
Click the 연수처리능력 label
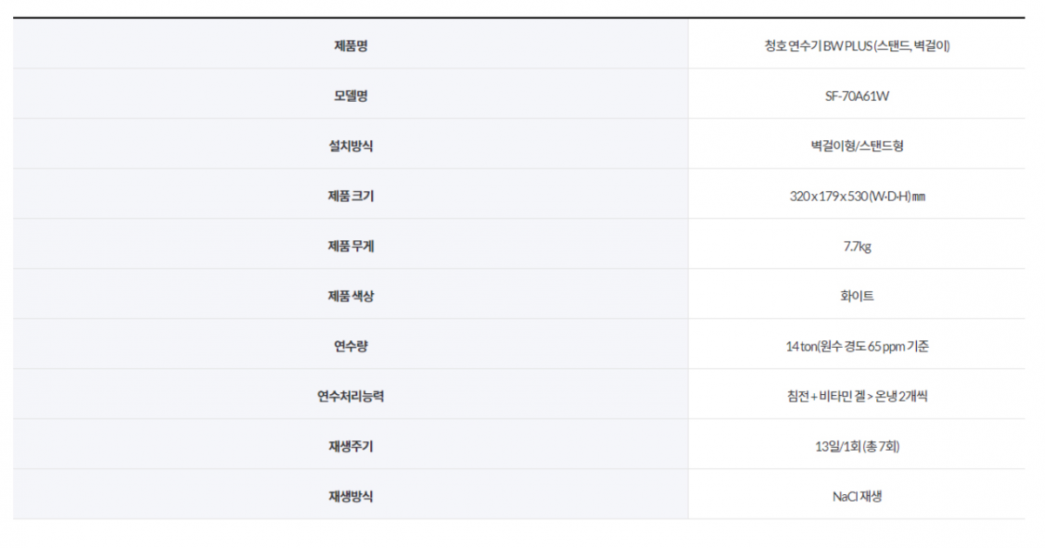350,397
